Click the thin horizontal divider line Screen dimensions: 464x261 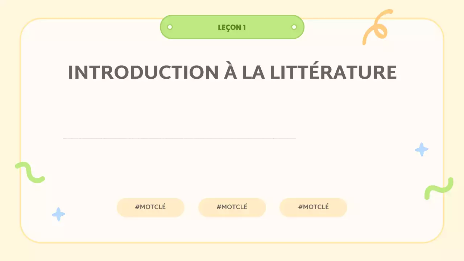pyautogui.click(x=179, y=138)
